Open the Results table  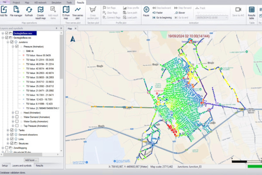click(252, 12)
